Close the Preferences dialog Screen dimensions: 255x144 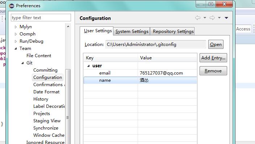click(225, 4)
